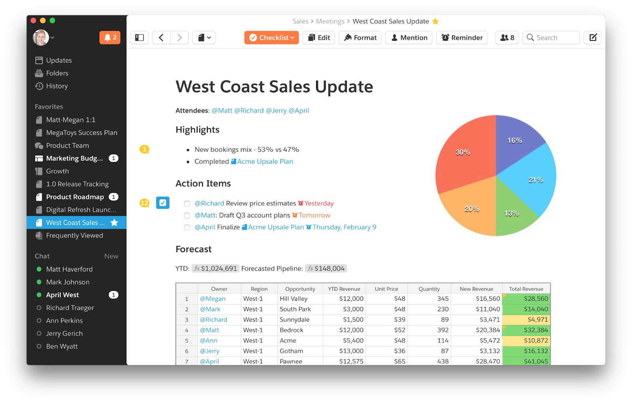632x403 pixels.
Task: Click the blue checklist icon by Action Items
Action: click(163, 203)
